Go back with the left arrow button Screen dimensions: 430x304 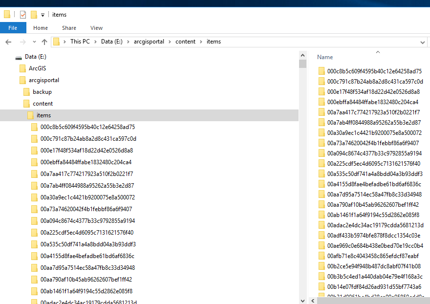[x=8, y=42]
